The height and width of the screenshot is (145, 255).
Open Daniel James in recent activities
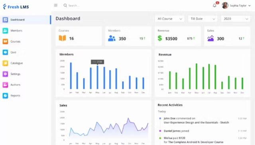[x=172, y=131]
